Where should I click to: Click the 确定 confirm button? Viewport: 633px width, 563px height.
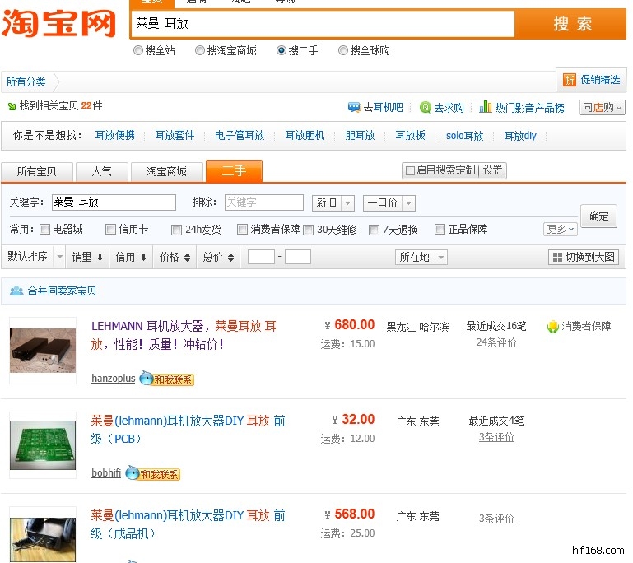598,216
